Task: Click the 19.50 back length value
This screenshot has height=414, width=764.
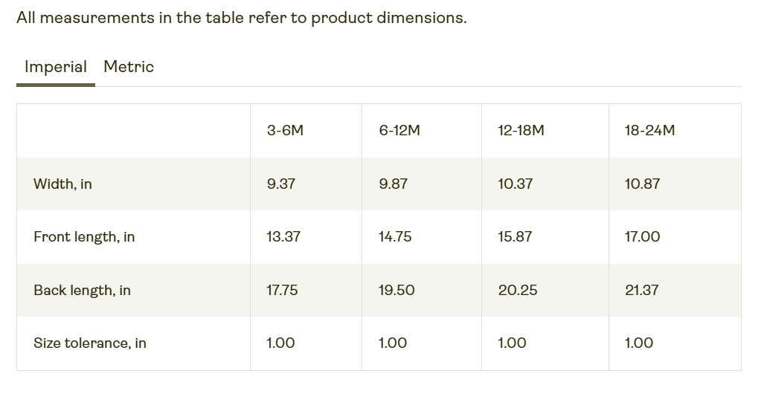Action: coord(397,291)
